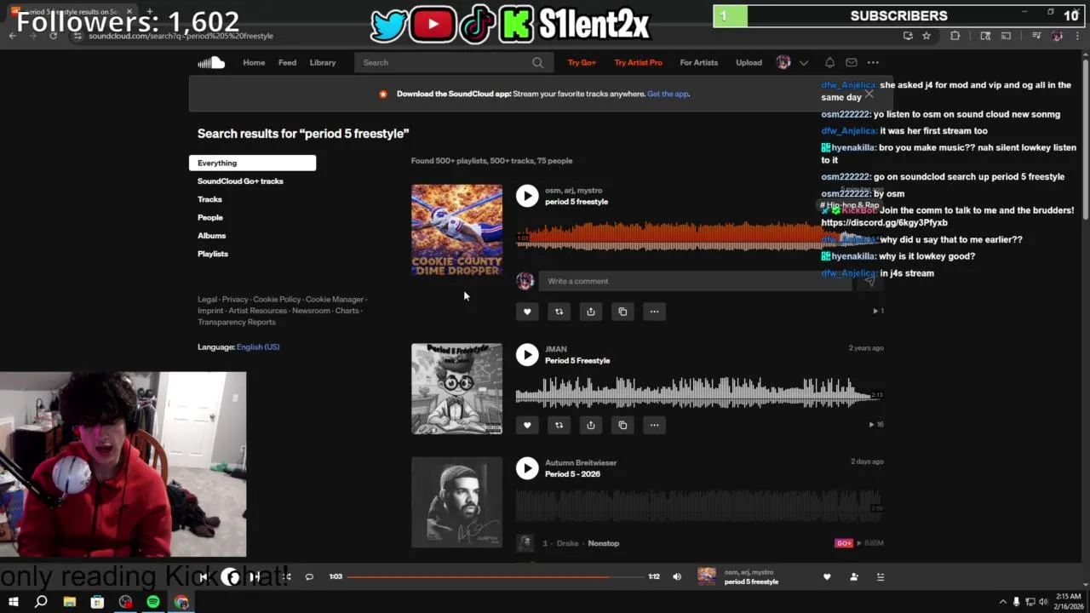The height and width of the screenshot is (613, 1090).
Task: Play JMAN's Period 5 Freestyle
Action: 527,355
